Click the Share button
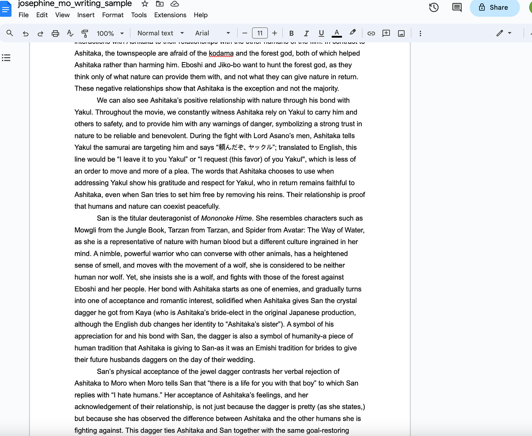The width and height of the screenshot is (532, 436). click(494, 8)
